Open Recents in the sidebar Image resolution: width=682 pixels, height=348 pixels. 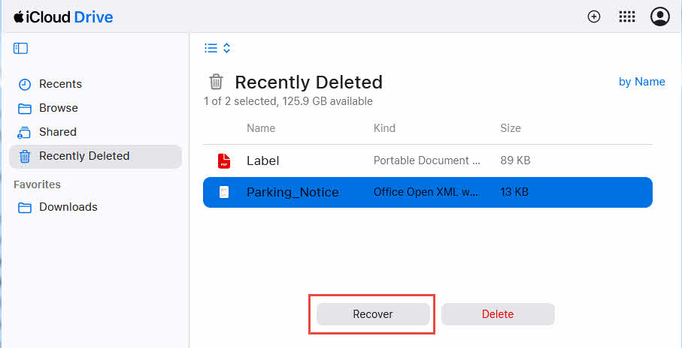click(60, 84)
